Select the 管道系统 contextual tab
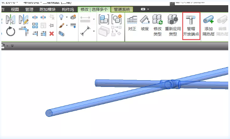Image resolution: width=230 pixels, height=139 pixels. coord(122,10)
